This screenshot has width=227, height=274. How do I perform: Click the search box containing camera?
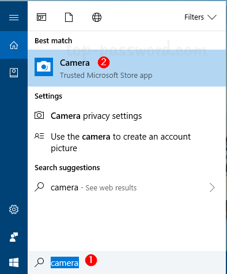click(127, 262)
